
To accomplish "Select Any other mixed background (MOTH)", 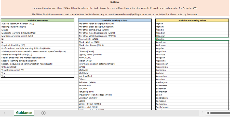I will [115, 33].
